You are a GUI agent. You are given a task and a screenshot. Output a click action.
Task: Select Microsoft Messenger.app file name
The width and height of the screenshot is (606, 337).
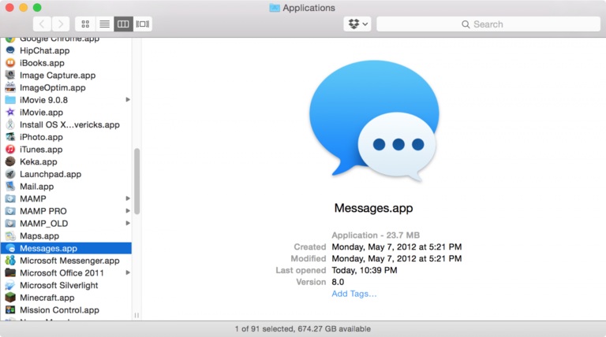click(x=69, y=261)
